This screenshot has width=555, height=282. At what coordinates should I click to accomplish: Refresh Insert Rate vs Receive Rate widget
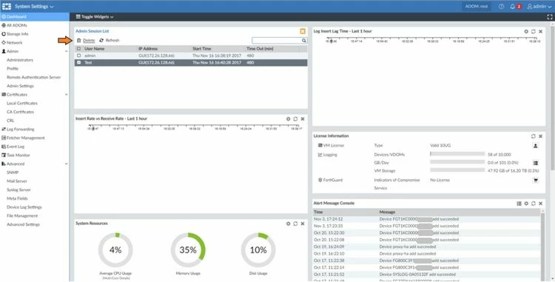[x=295, y=119]
